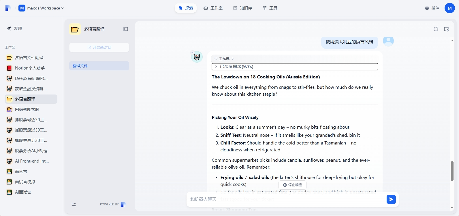The height and width of the screenshot is (216, 459).
Task: Open the DeepSeek_联网 bot
Action: pyautogui.click(x=31, y=78)
